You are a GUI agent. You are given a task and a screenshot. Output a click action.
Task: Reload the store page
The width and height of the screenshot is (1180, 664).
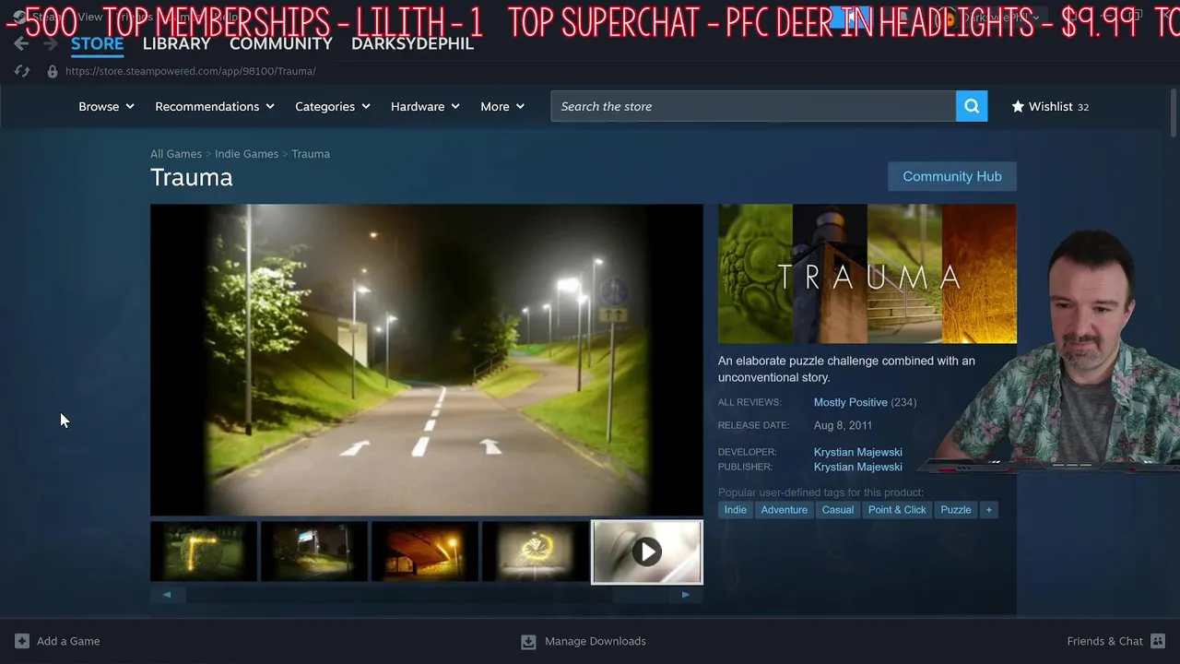click(23, 71)
